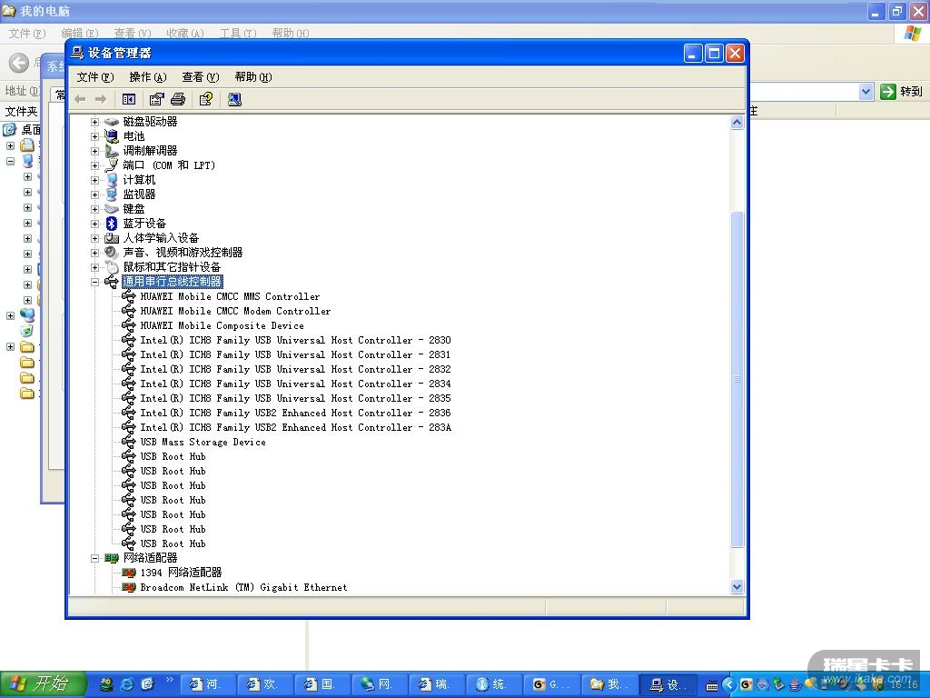Image resolution: width=930 pixels, height=698 pixels.
Task: Click the port icon beside 端口 (COM 和 LPT)
Action: point(112,165)
